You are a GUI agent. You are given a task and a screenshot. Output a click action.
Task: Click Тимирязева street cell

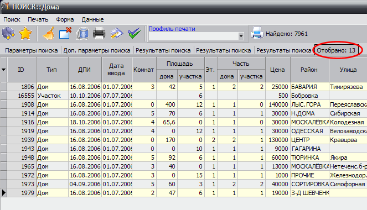click(348, 87)
